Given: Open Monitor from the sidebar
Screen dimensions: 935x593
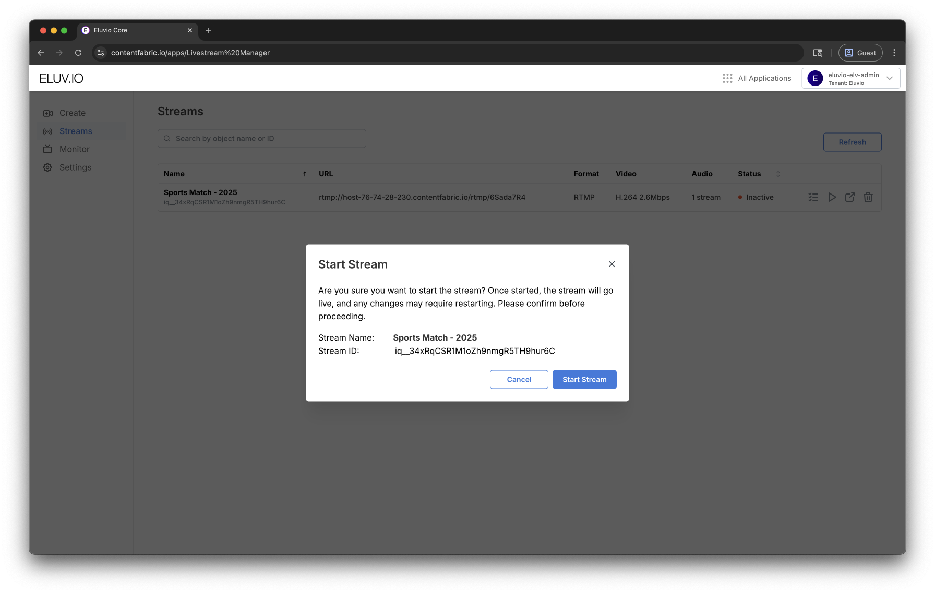Looking at the screenshot, I should pos(74,149).
